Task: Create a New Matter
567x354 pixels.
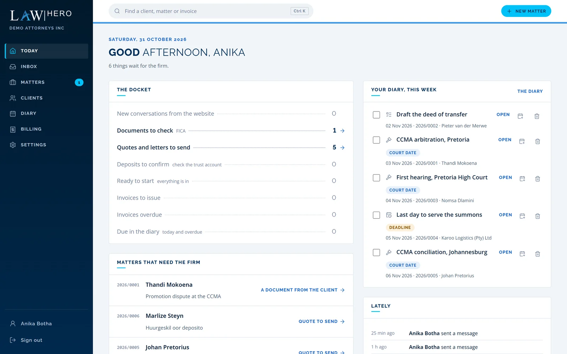Action: click(526, 11)
